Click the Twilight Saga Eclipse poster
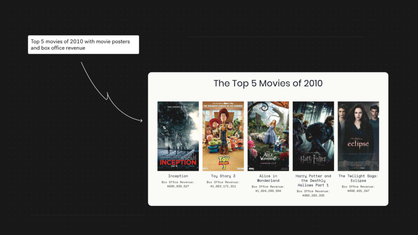The width and height of the screenshot is (418, 235). 358,136
